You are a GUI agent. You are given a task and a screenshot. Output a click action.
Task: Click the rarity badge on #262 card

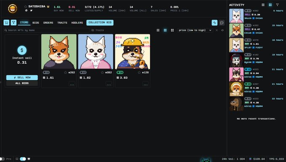pos(46,72)
